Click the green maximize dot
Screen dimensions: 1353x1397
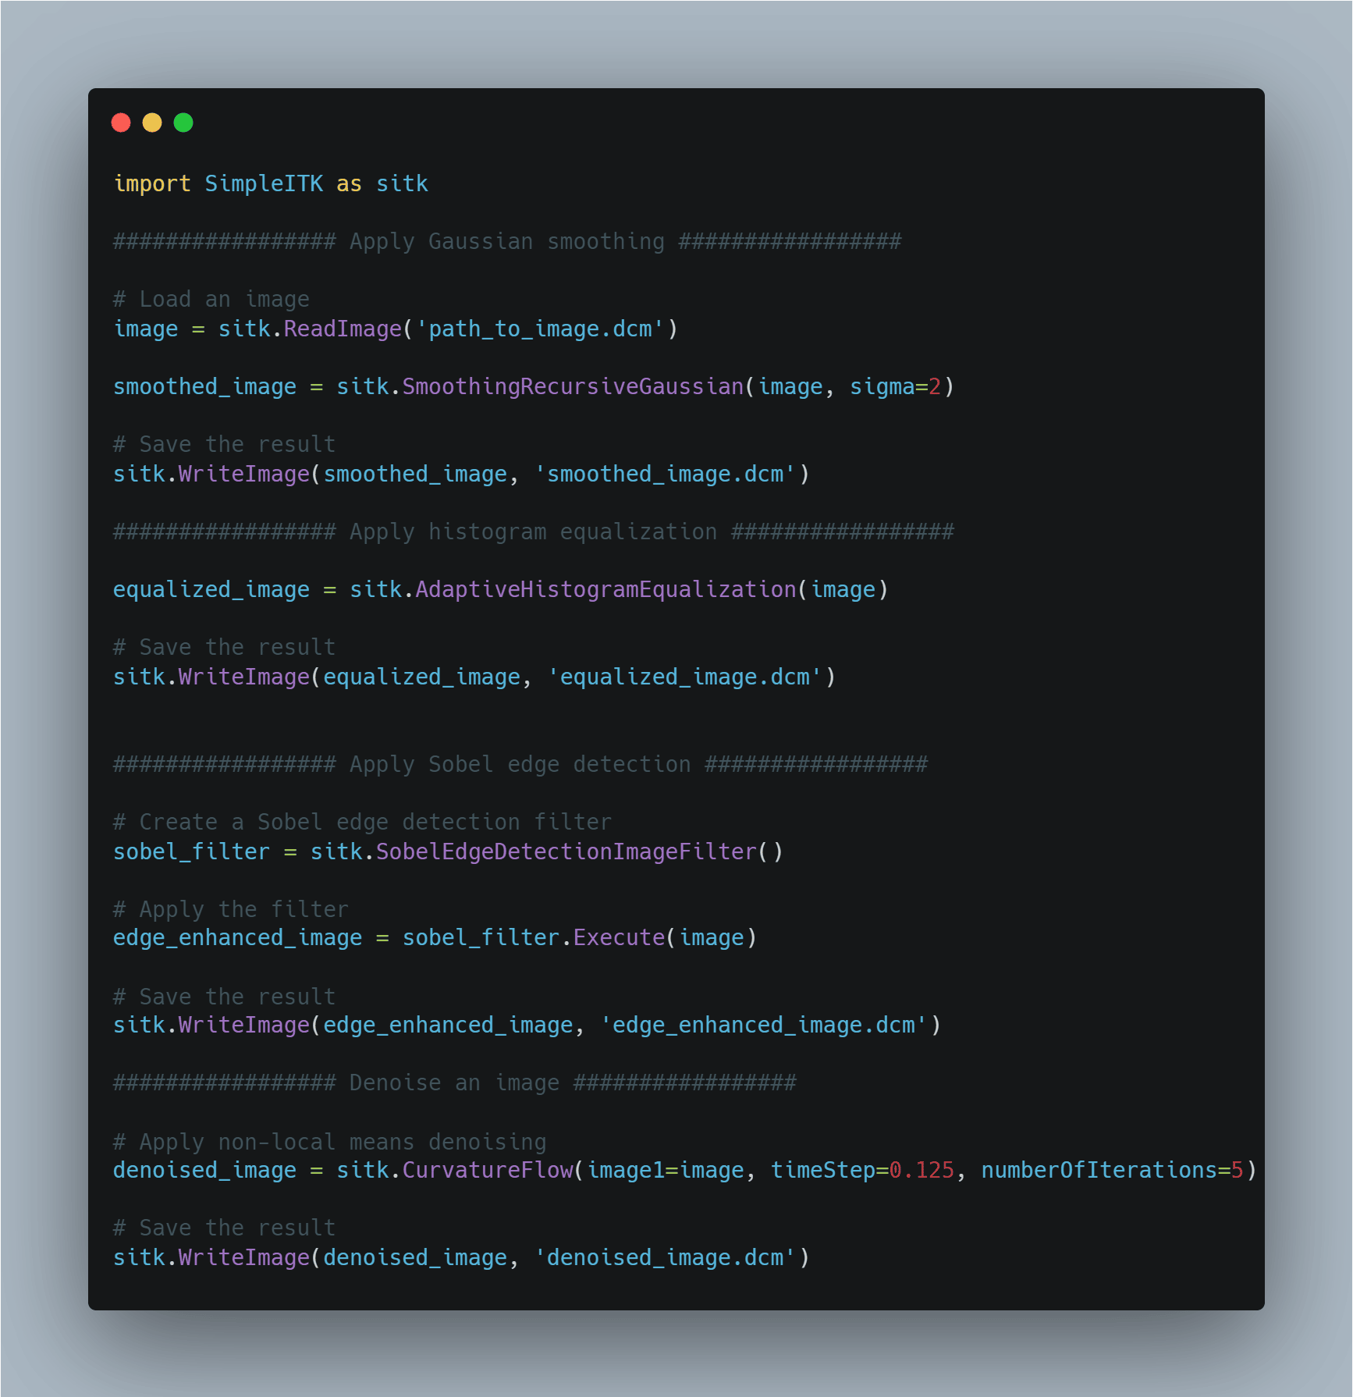183,123
